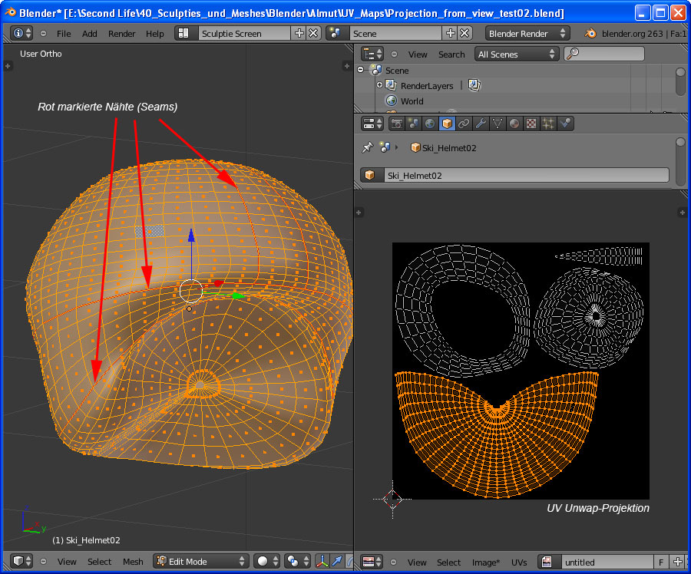The width and height of the screenshot is (691, 574).
Task: Click the World entry in outliner
Action: tap(412, 101)
